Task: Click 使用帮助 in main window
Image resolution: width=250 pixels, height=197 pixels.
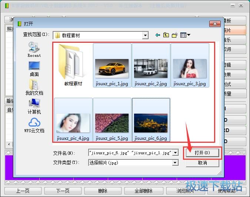Action: coord(226,191)
